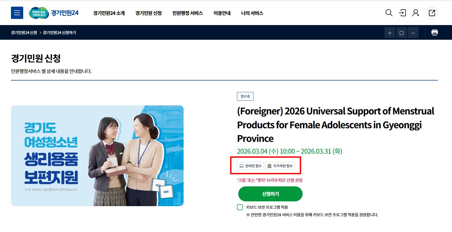Click the search magnifier icon
Image resolution: width=452 pixels, height=232 pixels.
389,13
